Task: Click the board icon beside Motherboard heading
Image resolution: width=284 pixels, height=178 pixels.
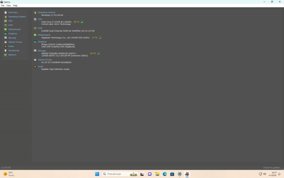Action: tap(35, 35)
